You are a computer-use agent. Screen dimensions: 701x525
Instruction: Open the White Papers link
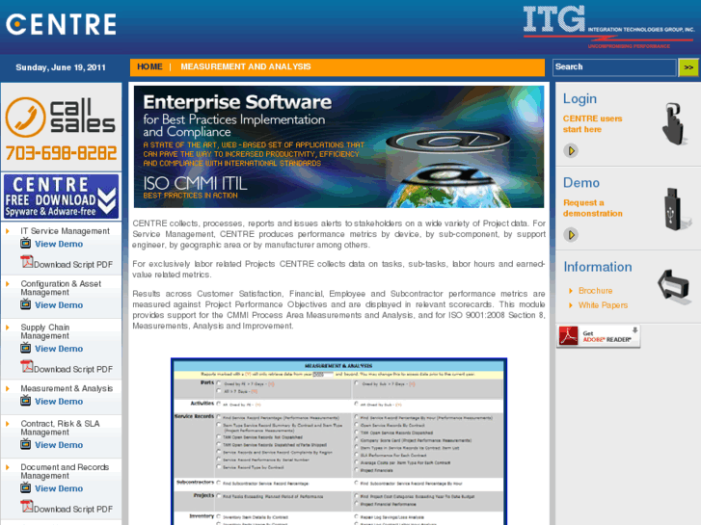[603, 305]
